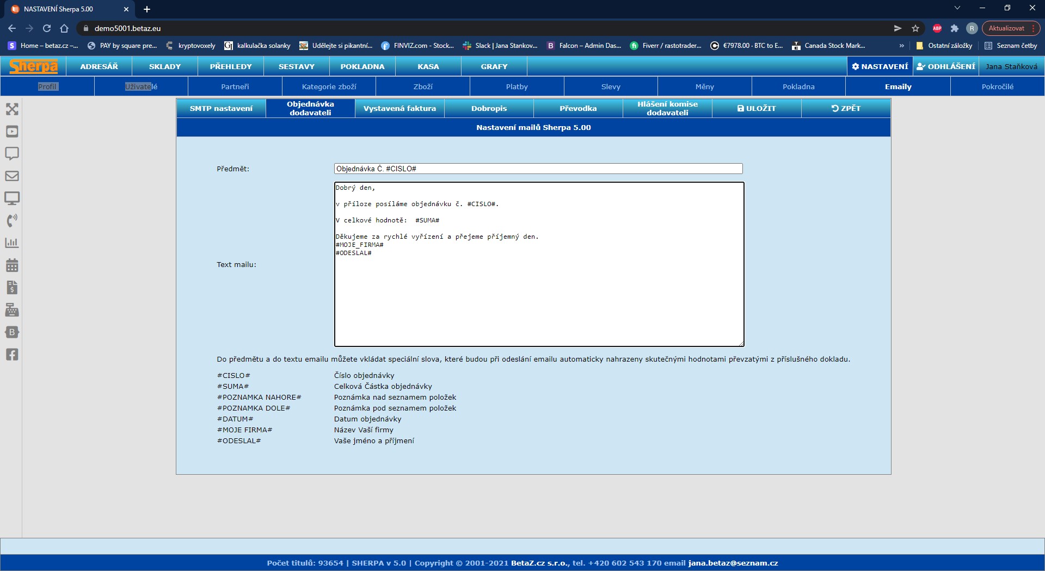Click the fullscreen expand arrows sidebar icon
Viewport: 1045px width, 571px height.
point(12,109)
